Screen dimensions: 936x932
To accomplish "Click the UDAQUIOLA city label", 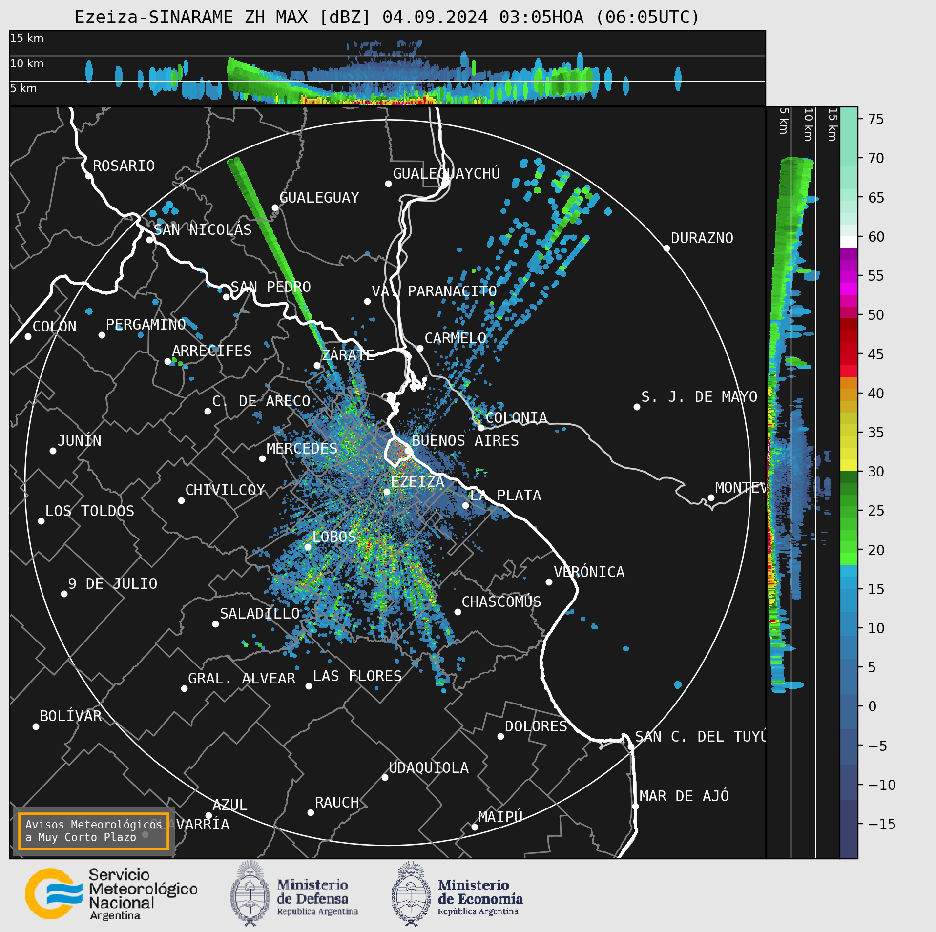I will pyautogui.click(x=429, y=768).
